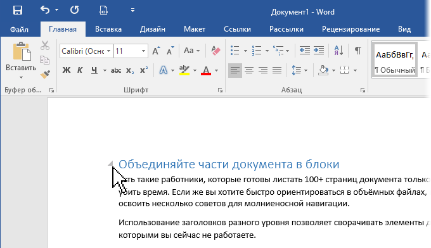Create a numbered list
The height and width of the screenshot is (248, 431).
257,51
